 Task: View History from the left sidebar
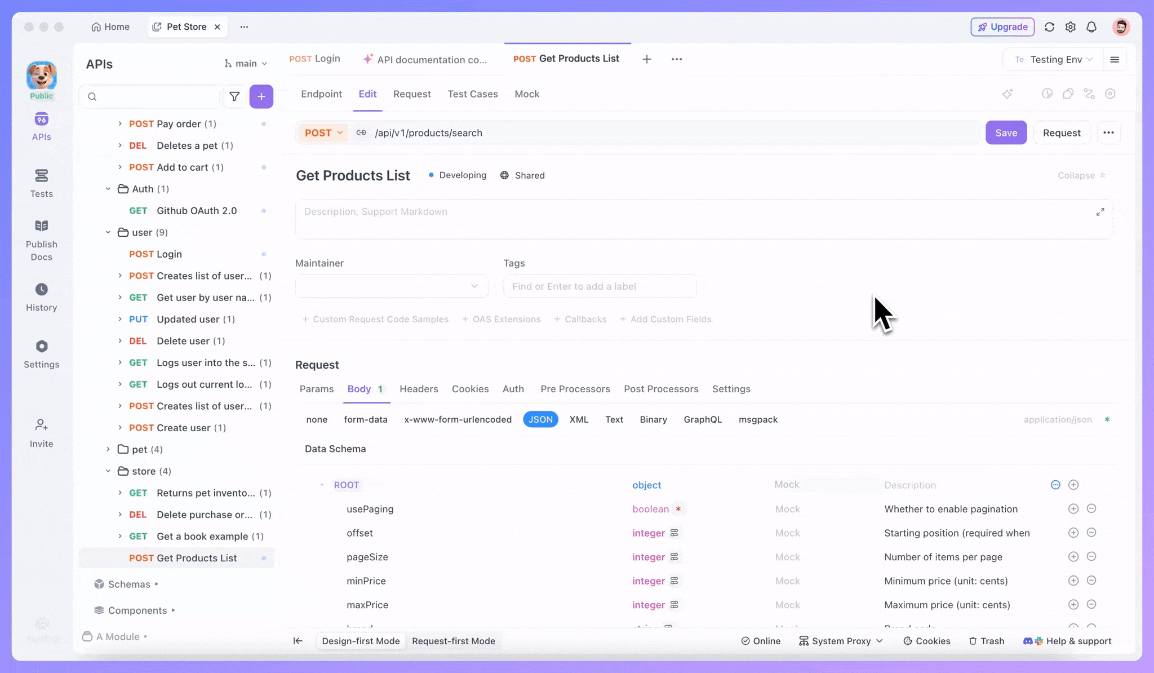tap(41, 297)
